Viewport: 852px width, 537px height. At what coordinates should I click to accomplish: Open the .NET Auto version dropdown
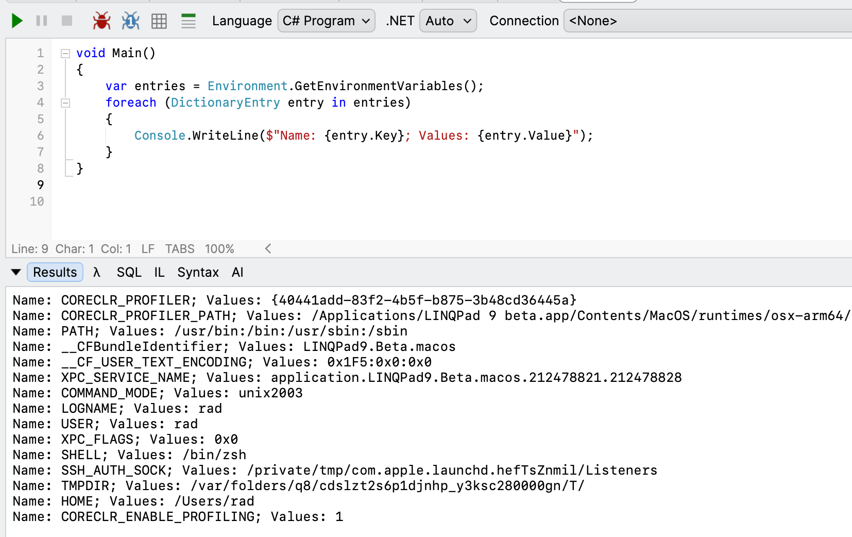tap(448, 21)
